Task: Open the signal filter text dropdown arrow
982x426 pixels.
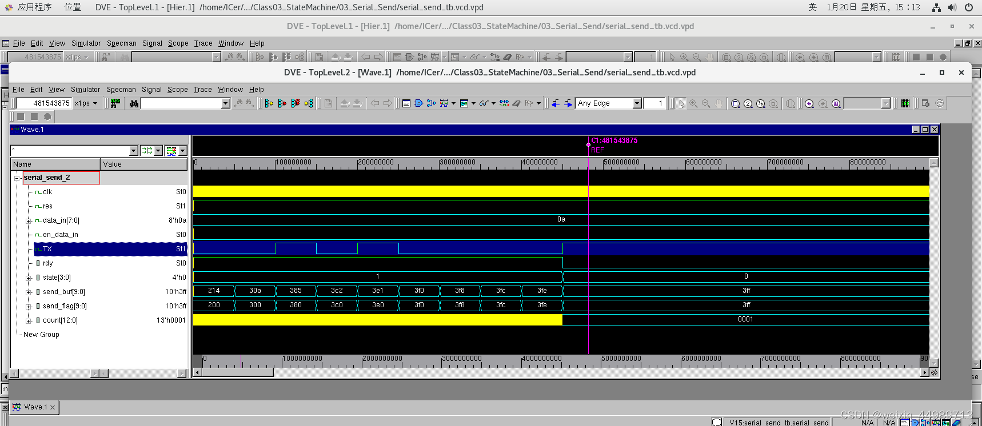Action: 134,151
